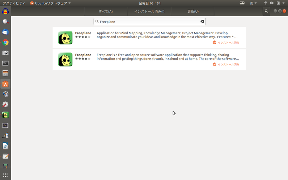The width and height of the screenshot is (288, 180).
Task: Open the text editor from the dock
Action: 5,157
